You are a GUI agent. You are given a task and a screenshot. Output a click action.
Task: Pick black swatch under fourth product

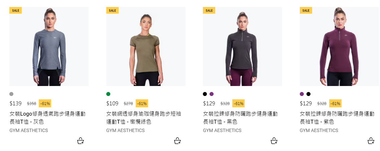tap(308, 94)
